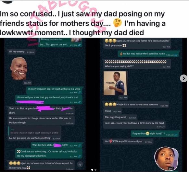Open the smiling bald woman sticker
The height and width of the screenshot is (172, 189).
tap(19, 68)
